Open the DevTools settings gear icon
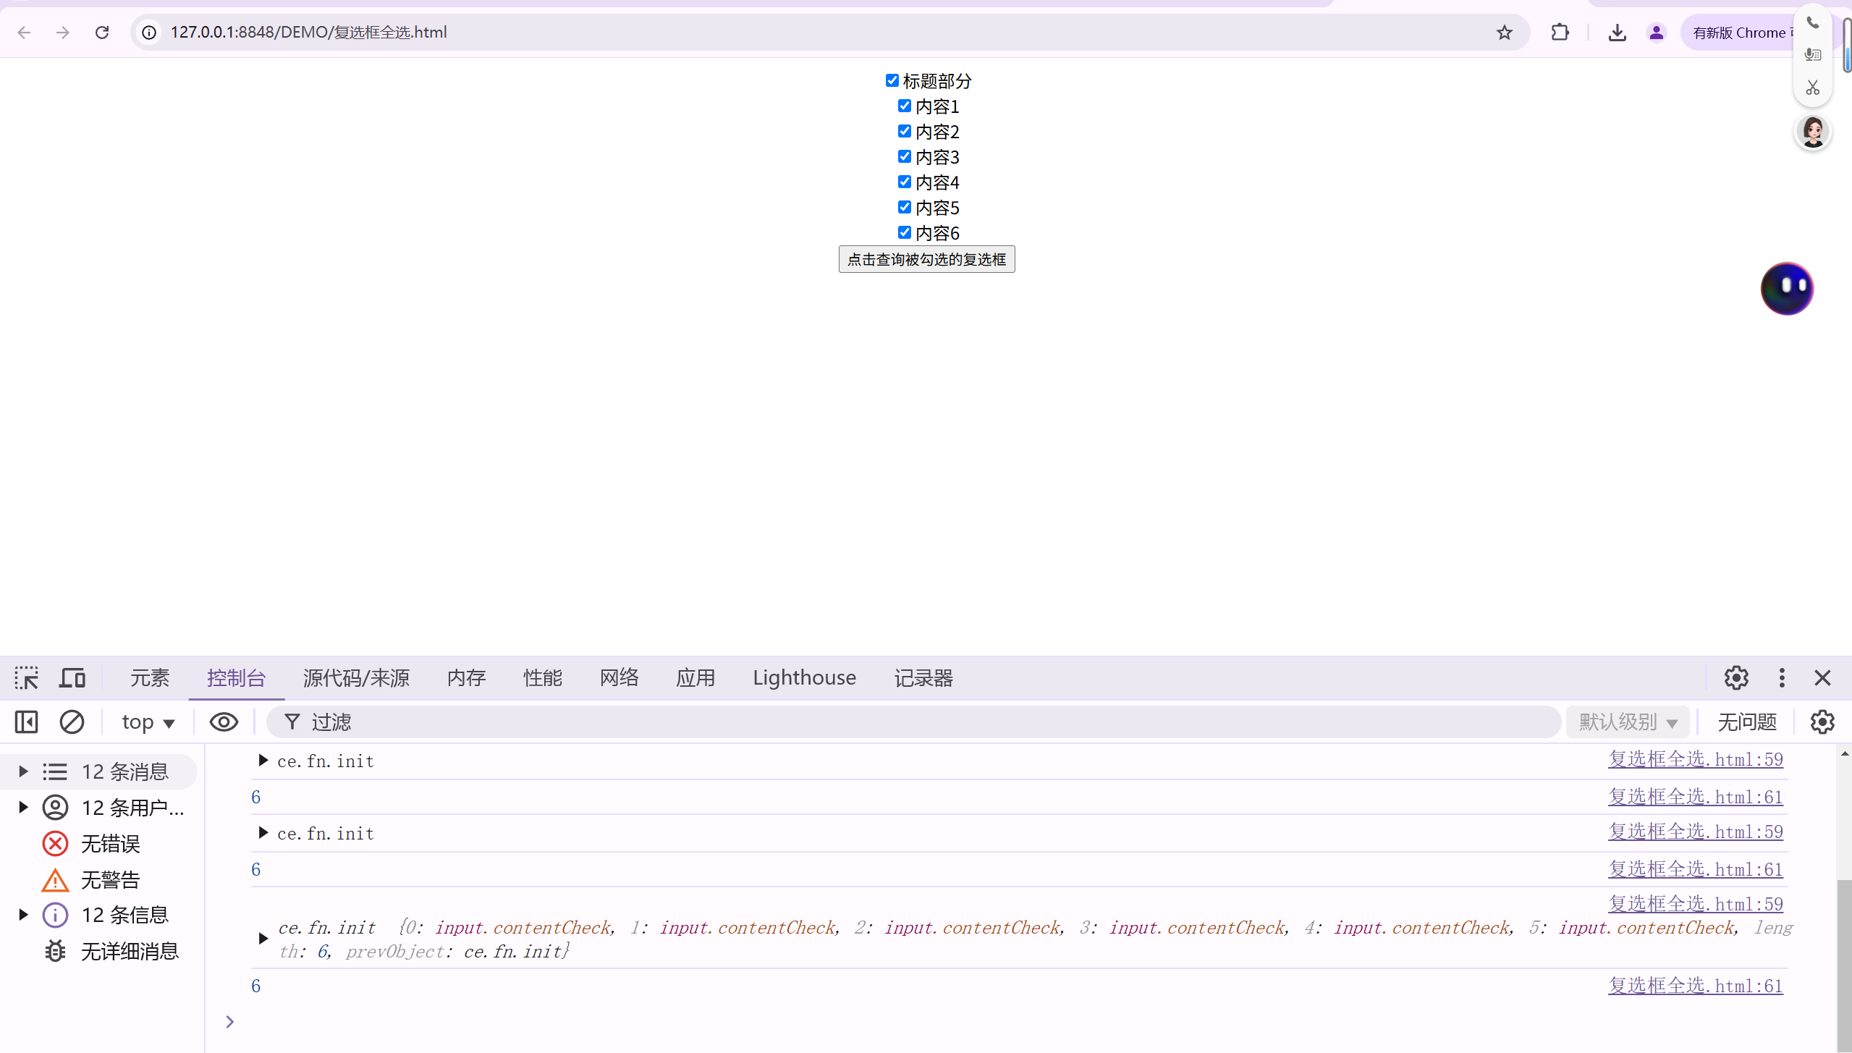Screen dimensions: 1852x1053 pos(1735,678)
